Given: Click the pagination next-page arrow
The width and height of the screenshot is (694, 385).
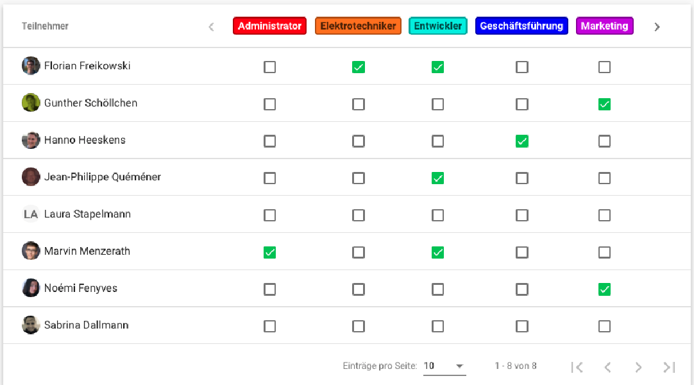Looking at the screenshot, I should (x=638, y=366).
